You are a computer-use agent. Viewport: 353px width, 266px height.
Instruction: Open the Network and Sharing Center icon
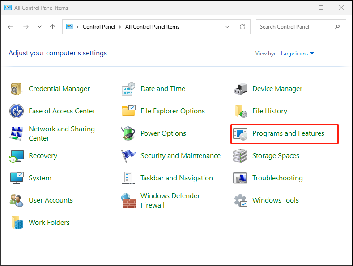[17, 133]
